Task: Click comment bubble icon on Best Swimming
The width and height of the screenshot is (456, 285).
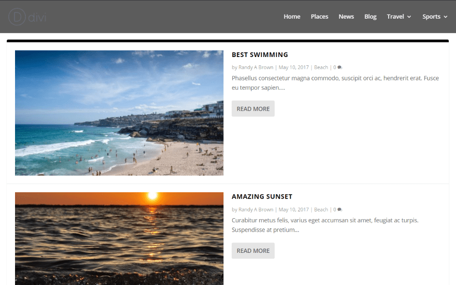Action: click(339, 67)
